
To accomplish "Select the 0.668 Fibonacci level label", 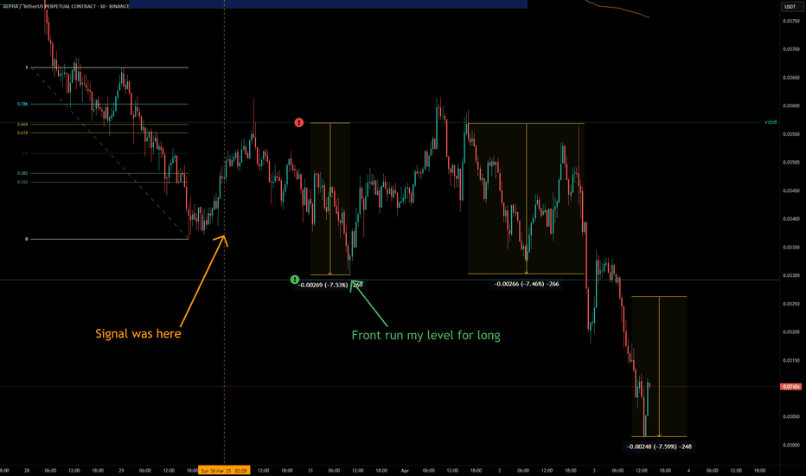I will [22, 125].
